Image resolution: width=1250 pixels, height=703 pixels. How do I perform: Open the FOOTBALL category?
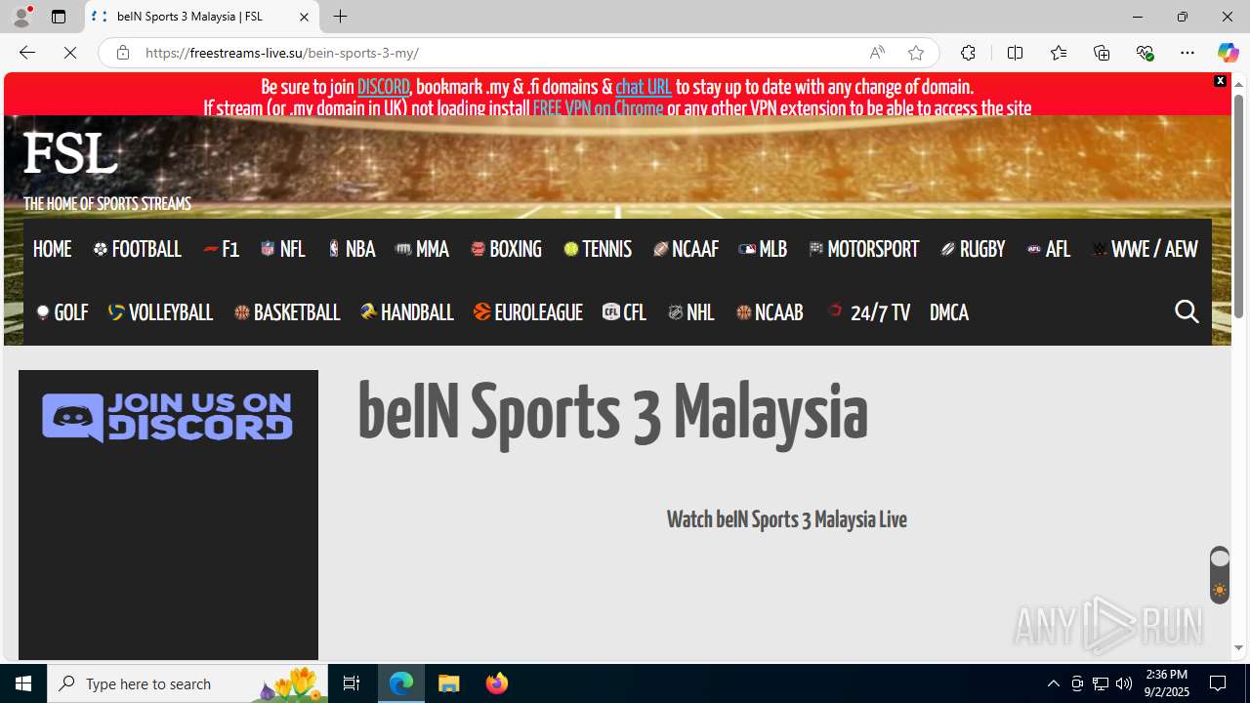coord(137,249)
